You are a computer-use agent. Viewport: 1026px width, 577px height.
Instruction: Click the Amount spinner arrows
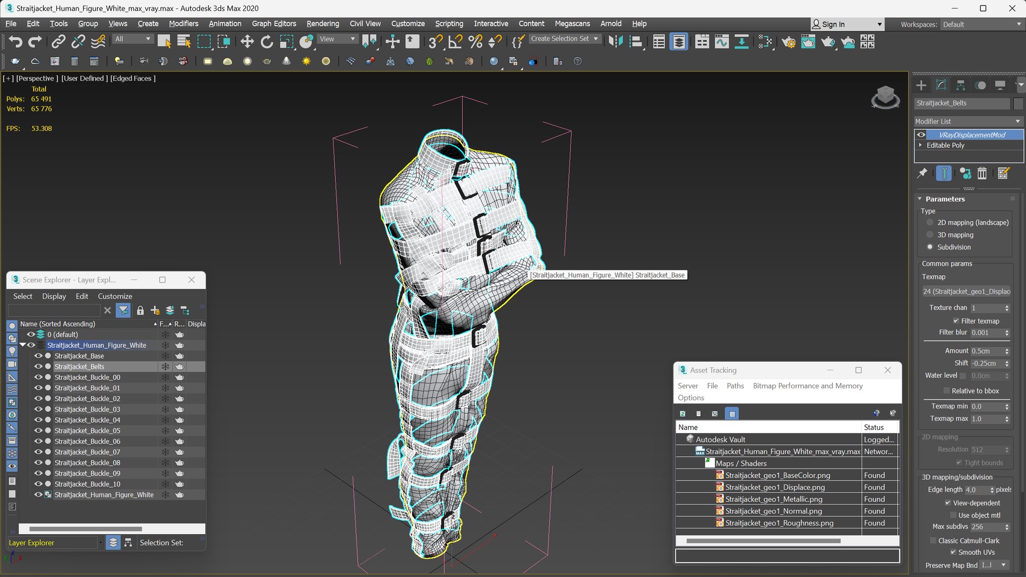coord(1007,351)
